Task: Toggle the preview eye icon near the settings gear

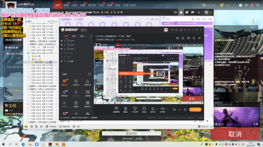Action: point(180,109)
